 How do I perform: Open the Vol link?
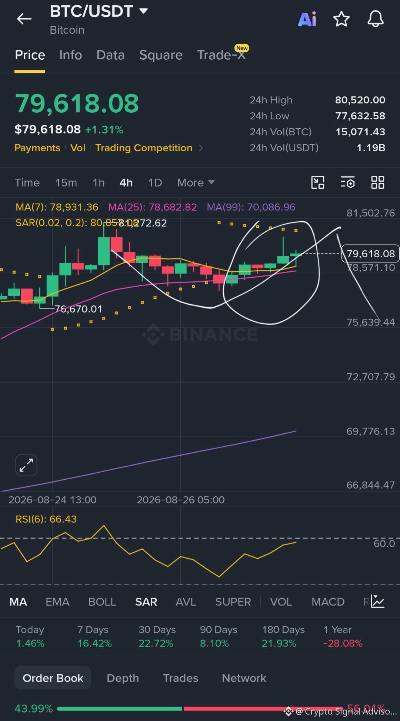pos(78,148)
